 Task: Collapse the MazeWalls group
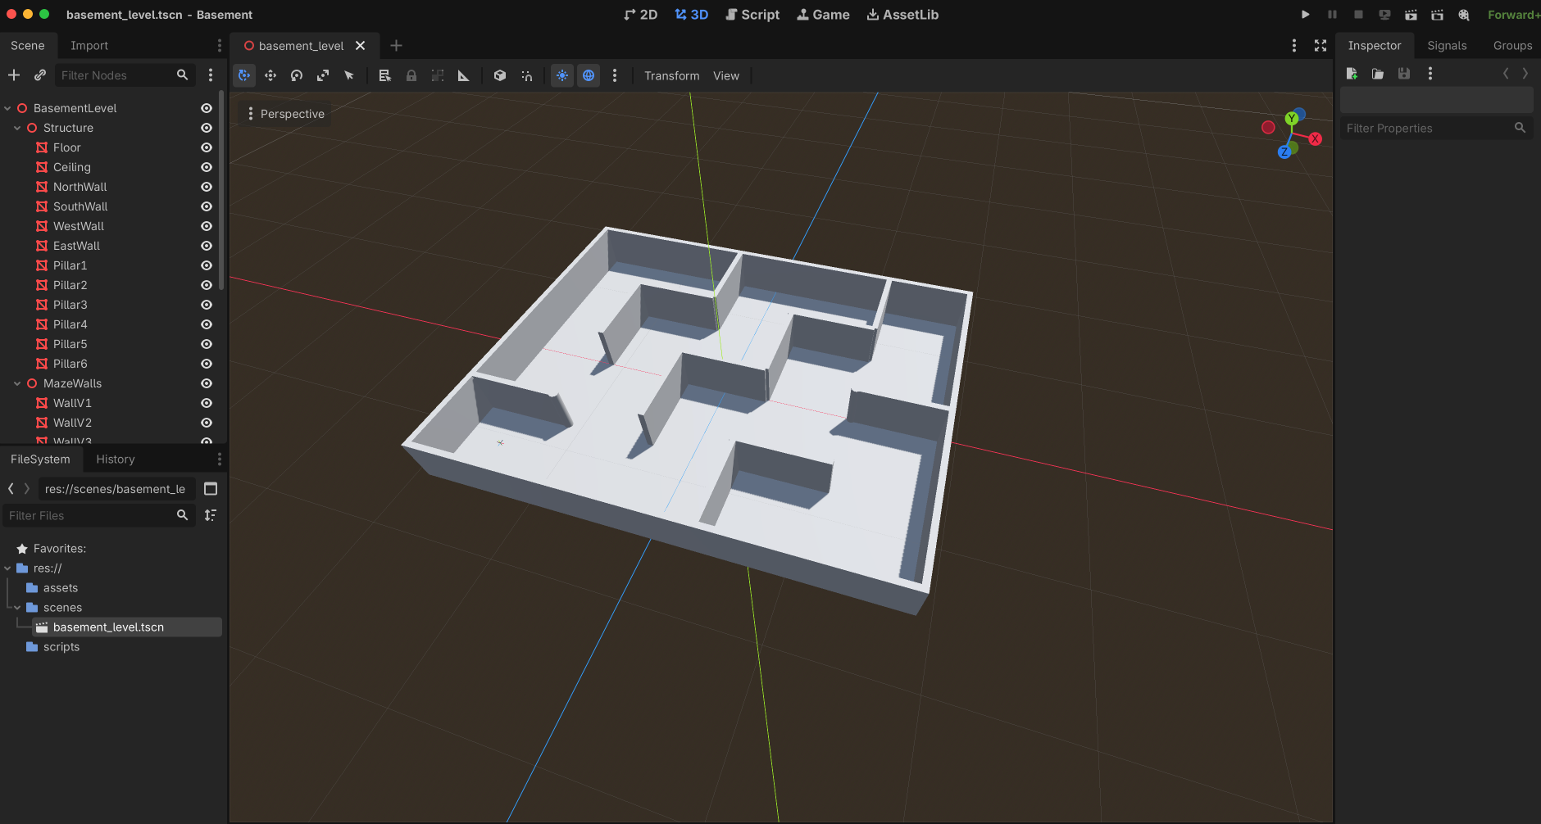(18, 383)
